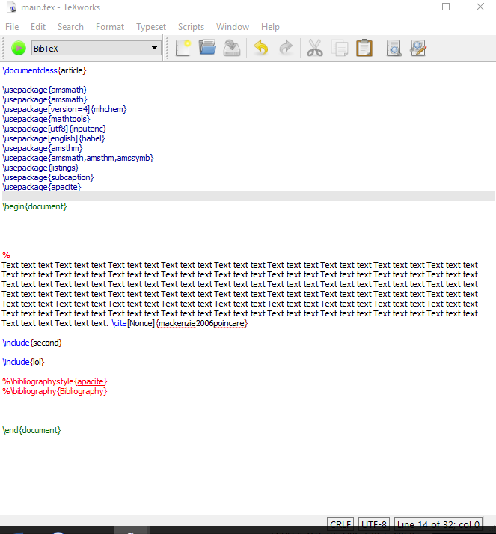Click the \include{second} line
Viewport: 496px width, 534px height.
coord(32,343)
